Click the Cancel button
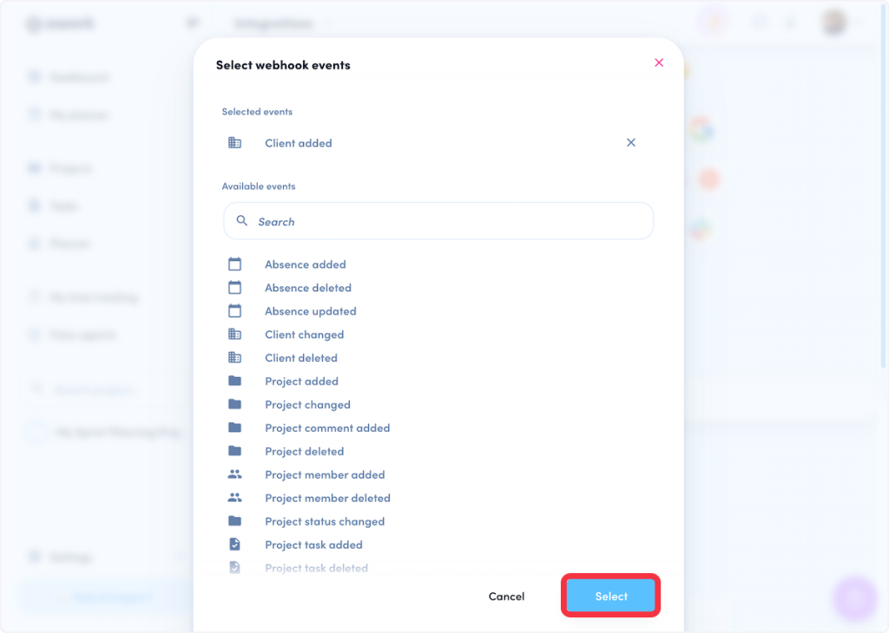The height and width of the screenshot is (633, 889). point(506,597)
